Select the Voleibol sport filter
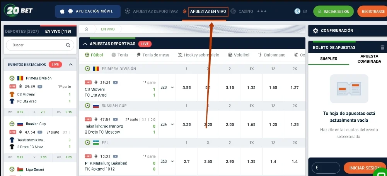Screen dimensions: 387x176 (239, 55)
